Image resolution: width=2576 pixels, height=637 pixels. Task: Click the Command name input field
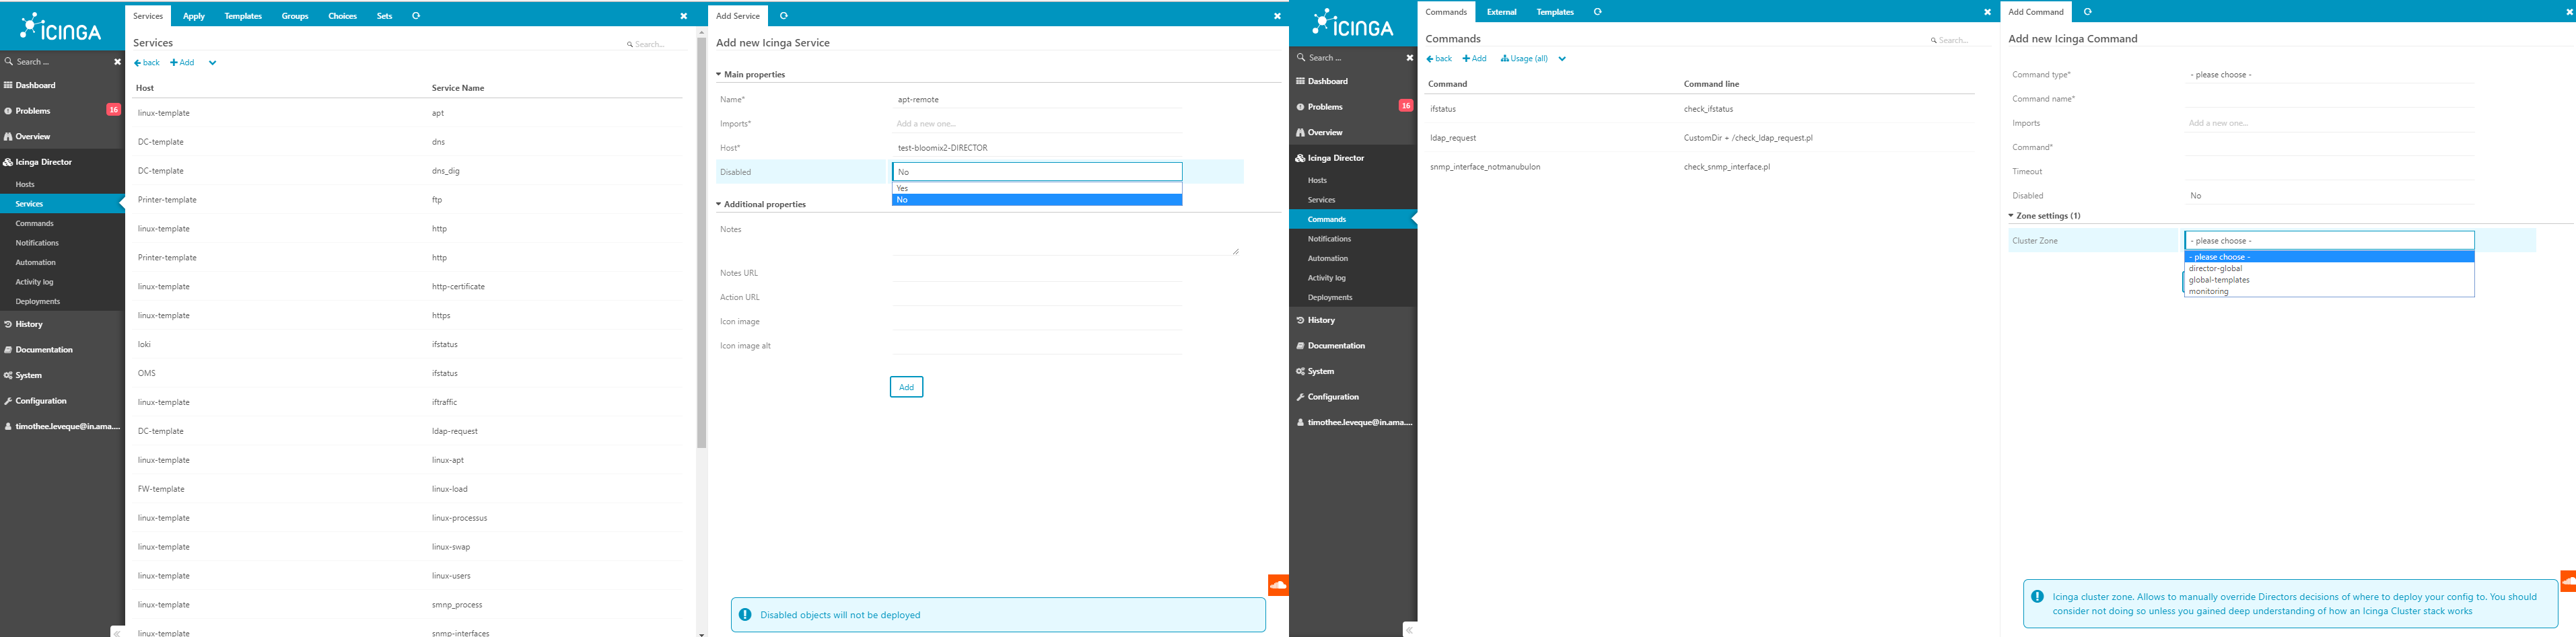[x=2329, y=99]
